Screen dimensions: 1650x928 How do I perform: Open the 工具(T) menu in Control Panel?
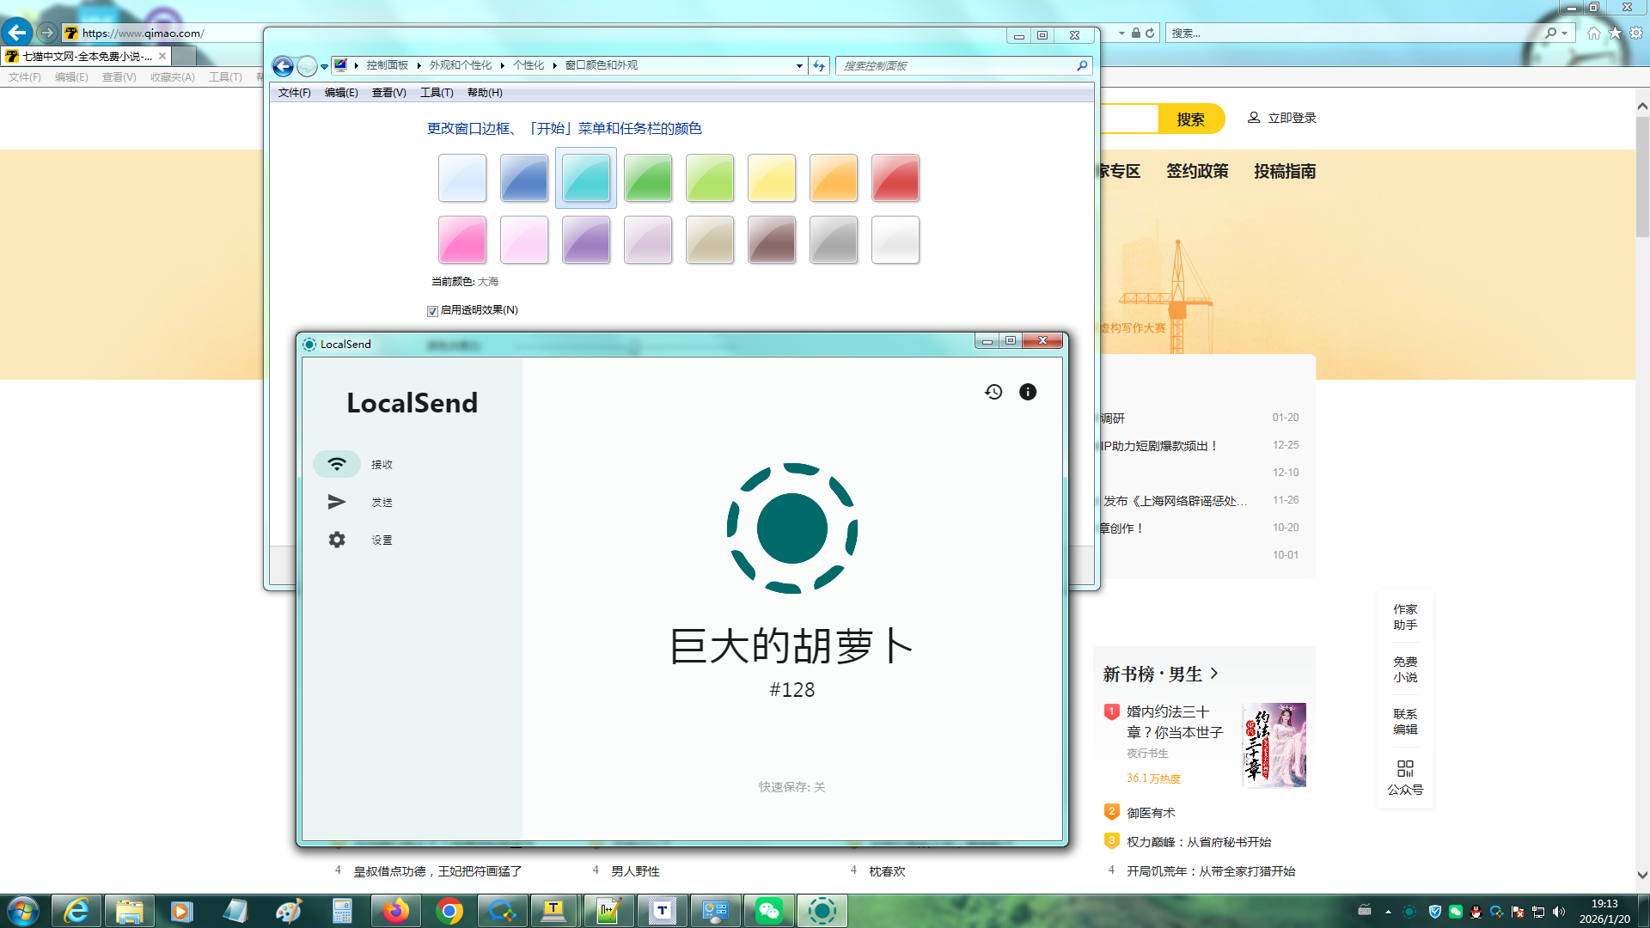click(x=436, y=93)
